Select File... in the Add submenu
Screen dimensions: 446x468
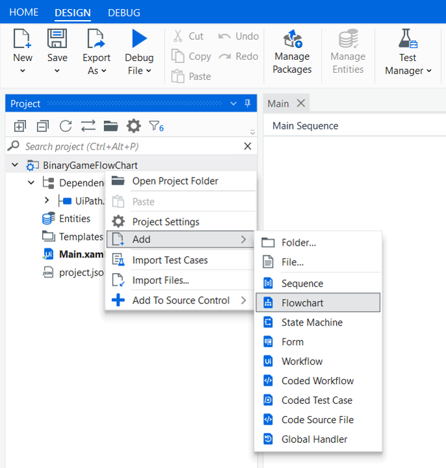tap(318, 262)
